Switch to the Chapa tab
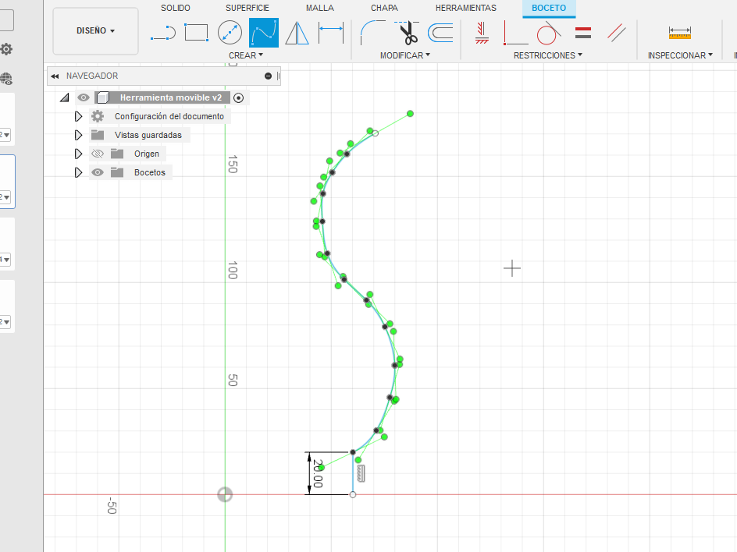The image size is (737, 552). click(x=384, y=8)
